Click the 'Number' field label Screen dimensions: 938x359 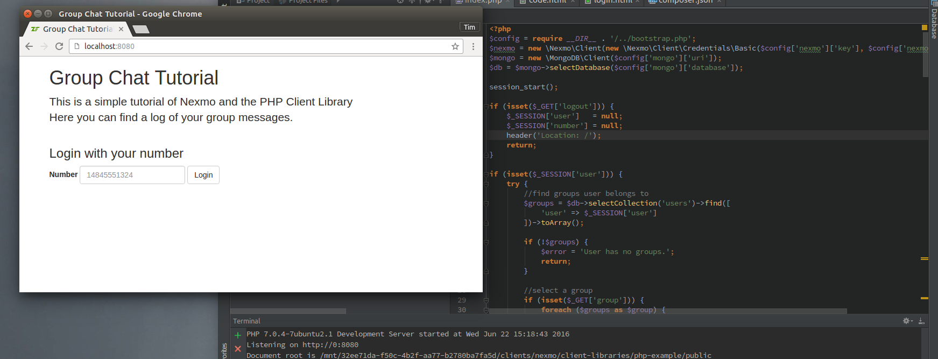64,174
